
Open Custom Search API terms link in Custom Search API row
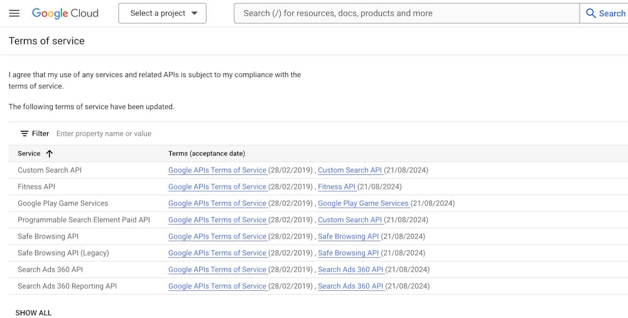[x=350, y=171]
